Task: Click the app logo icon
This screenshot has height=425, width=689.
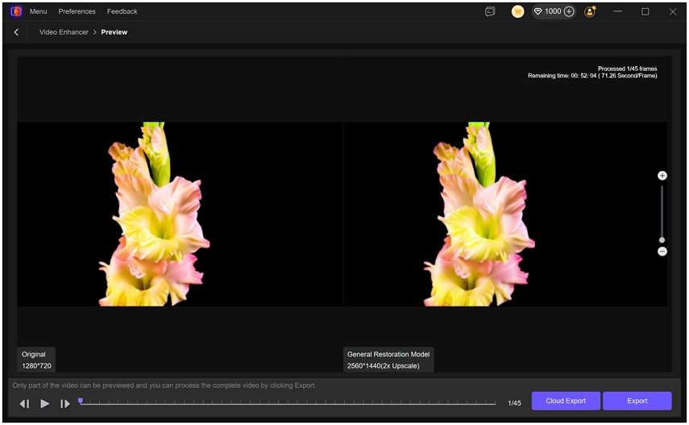Action: (x=16, y=11)
